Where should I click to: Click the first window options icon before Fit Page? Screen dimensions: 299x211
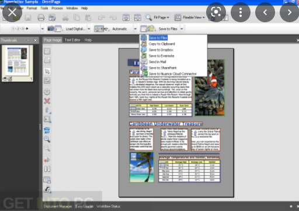tap(126, 18)
